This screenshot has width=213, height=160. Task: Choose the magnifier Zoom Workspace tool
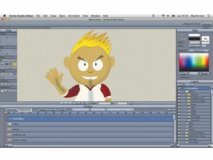[6, 91]
